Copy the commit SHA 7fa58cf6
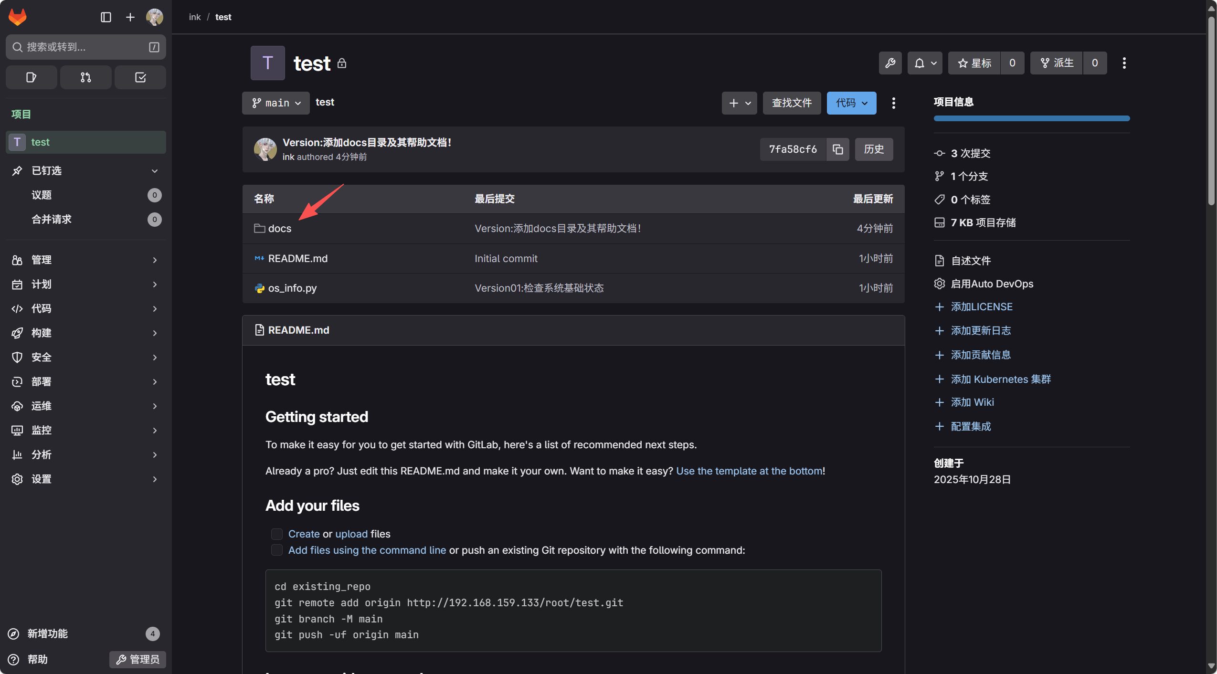This screenshot has width=1217, height=674. coord(838,149)
